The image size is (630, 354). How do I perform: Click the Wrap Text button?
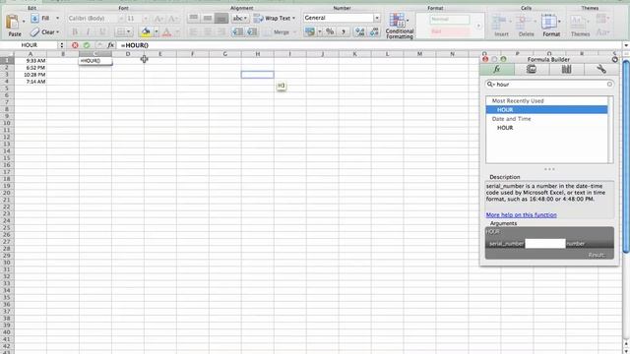pos(275,18)
